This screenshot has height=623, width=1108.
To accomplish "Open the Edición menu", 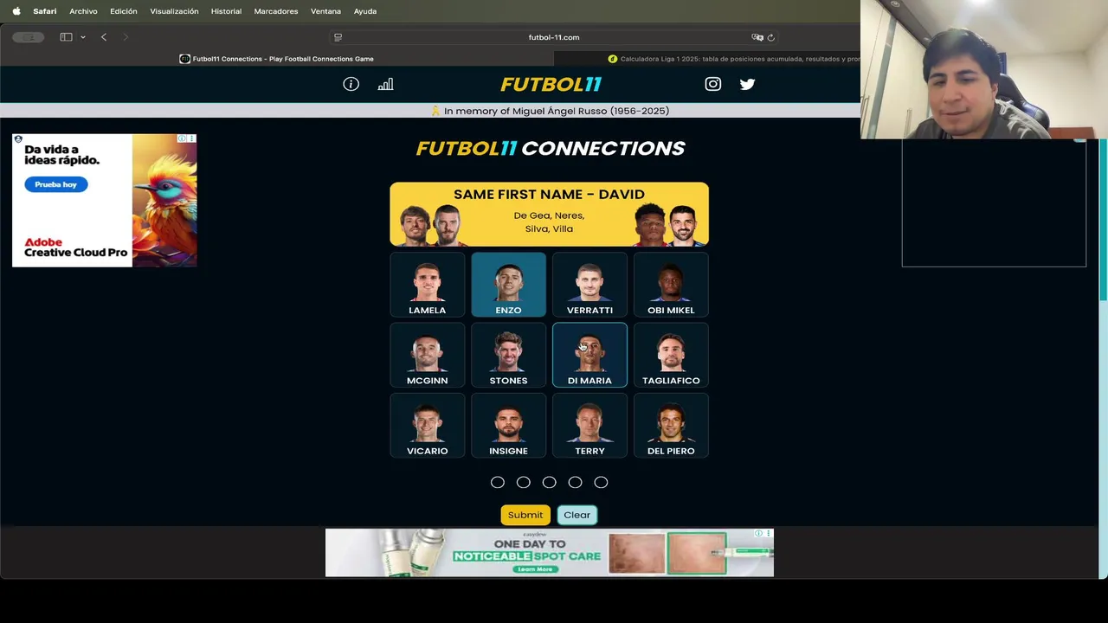I will click(124, 11).
